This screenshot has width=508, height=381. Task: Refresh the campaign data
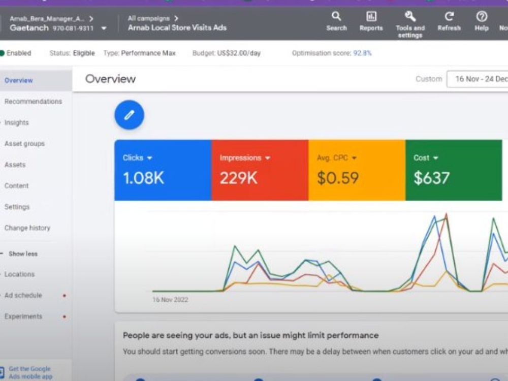(449, 21)
